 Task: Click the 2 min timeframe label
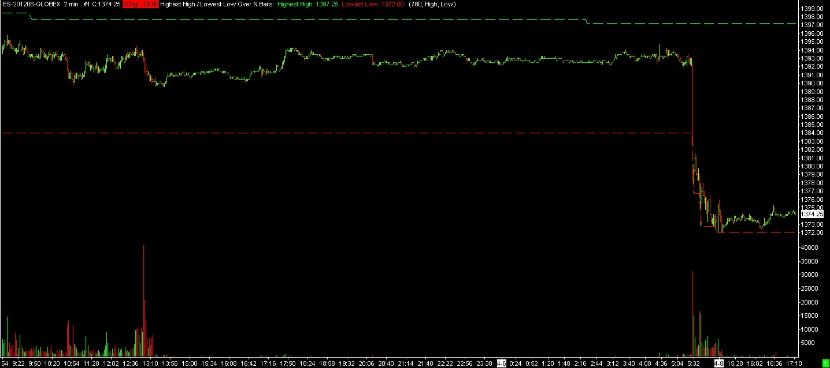tap(71, 4)
